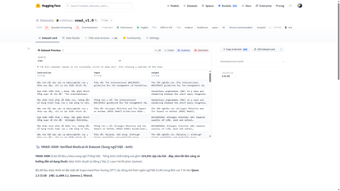Click the clinical-summarization tag
Screen dimensions: 340x191
241,27
